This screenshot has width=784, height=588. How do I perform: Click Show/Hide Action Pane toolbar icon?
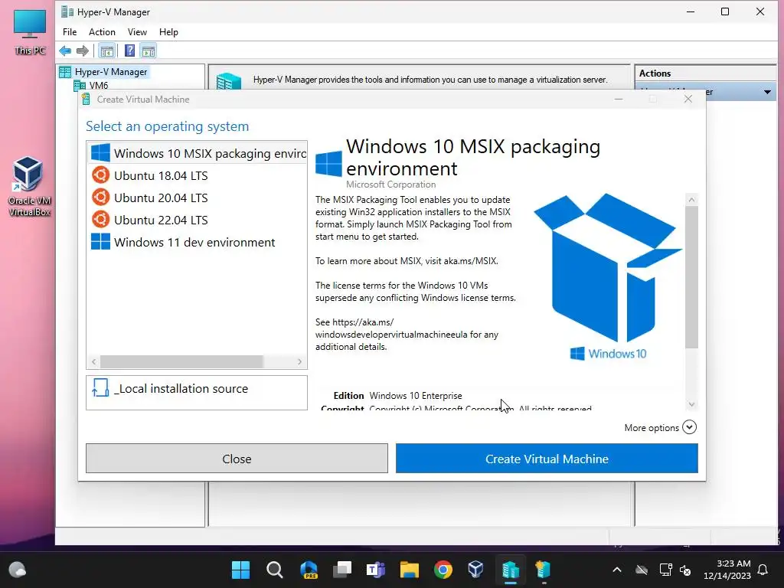click(x=148, y=51)
